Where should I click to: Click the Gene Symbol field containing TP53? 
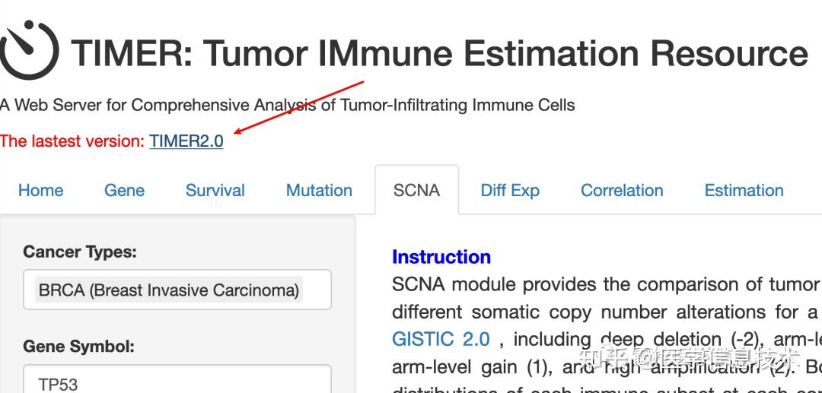pyautogui.click(x=177, y=382)
